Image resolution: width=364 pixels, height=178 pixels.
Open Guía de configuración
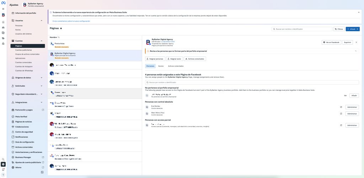(25, 142)
